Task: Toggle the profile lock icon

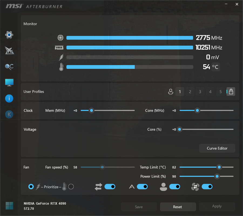Action: [x=231, y=92]
